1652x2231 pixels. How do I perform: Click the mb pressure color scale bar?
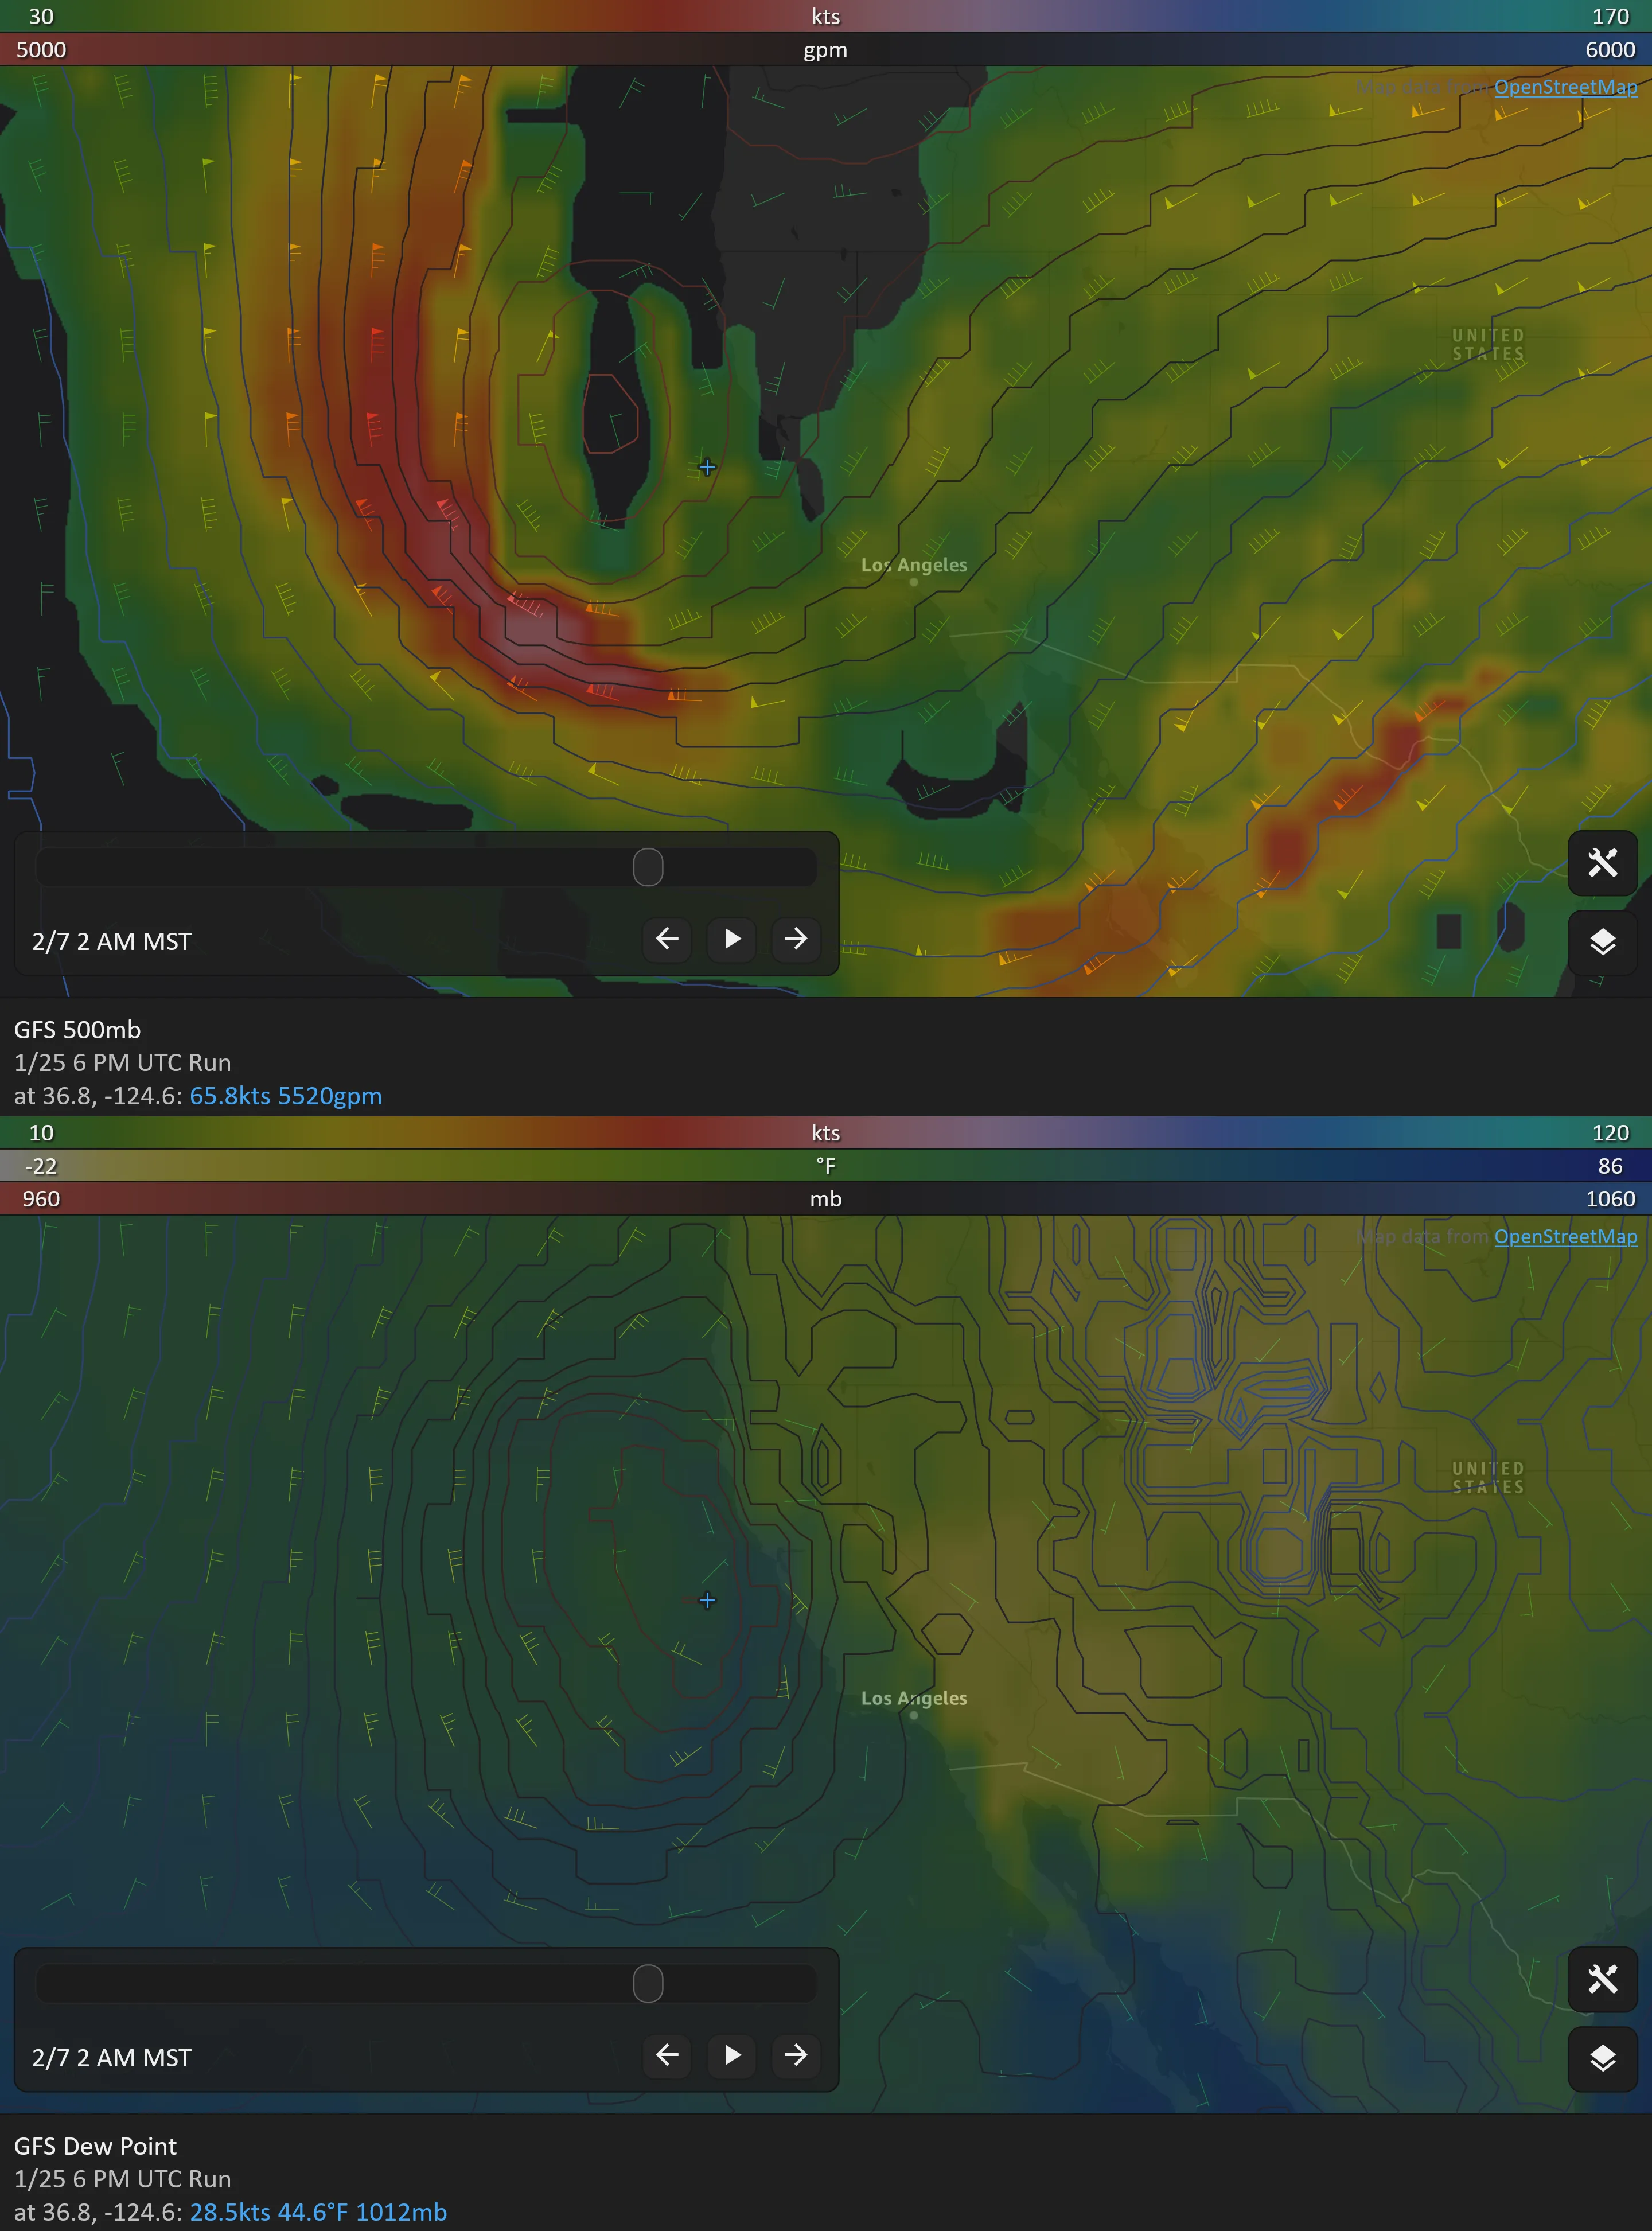click(x=826, y=1199)
